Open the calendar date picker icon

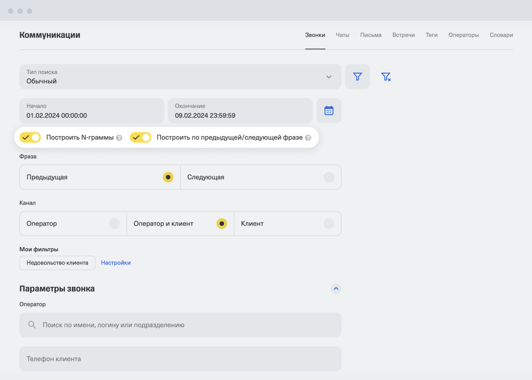pyautogui.click(x=329, y=111)
